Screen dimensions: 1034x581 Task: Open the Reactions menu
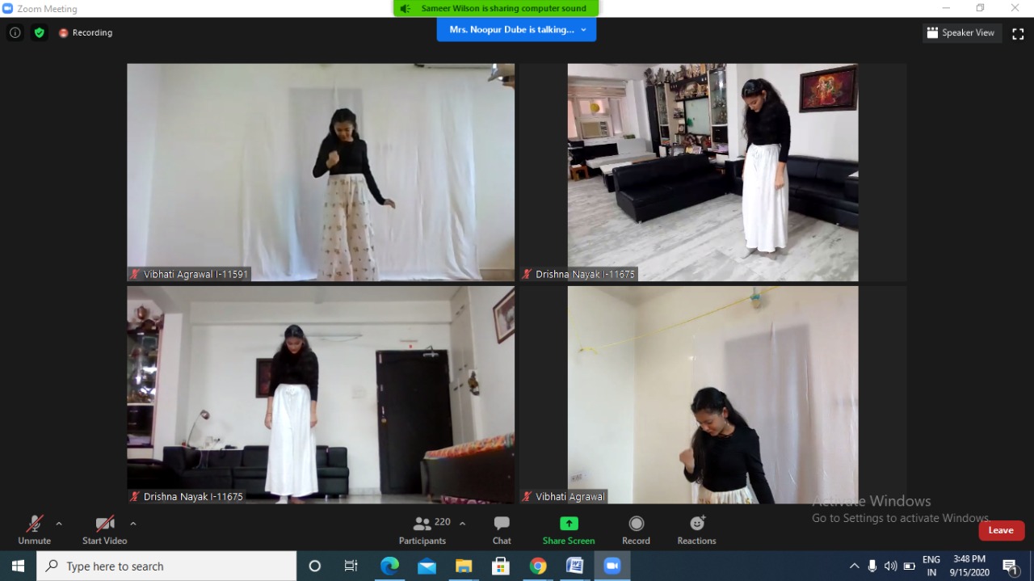point(696,530)
